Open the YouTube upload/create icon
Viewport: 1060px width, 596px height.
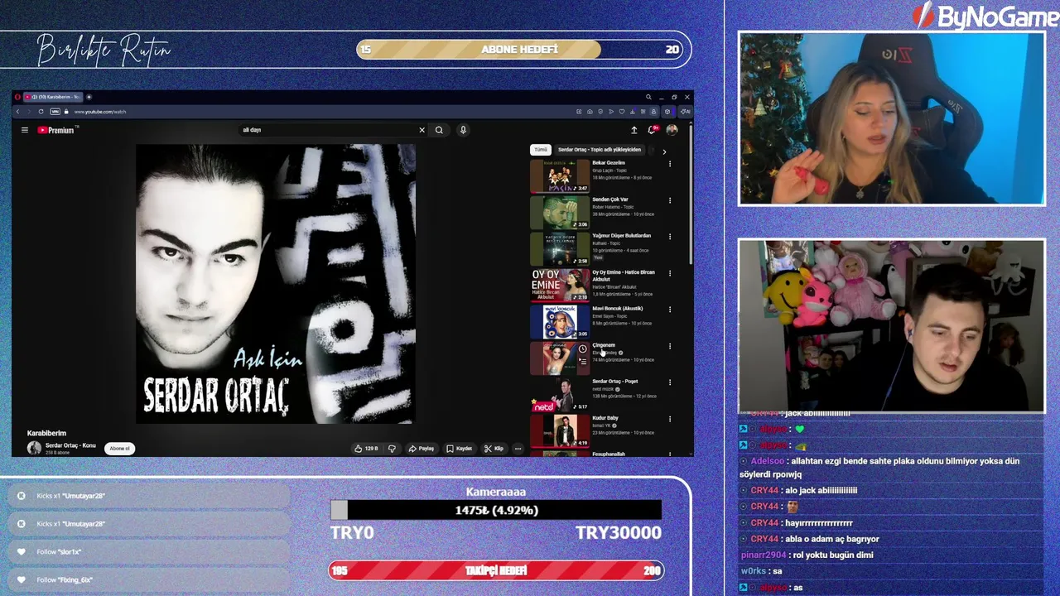[634, 130]
